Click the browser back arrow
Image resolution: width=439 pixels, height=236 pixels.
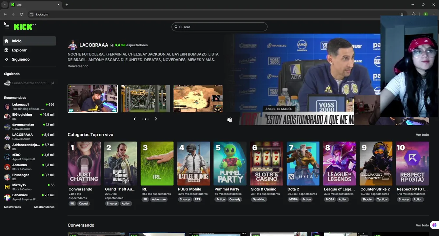click(5, 14)
